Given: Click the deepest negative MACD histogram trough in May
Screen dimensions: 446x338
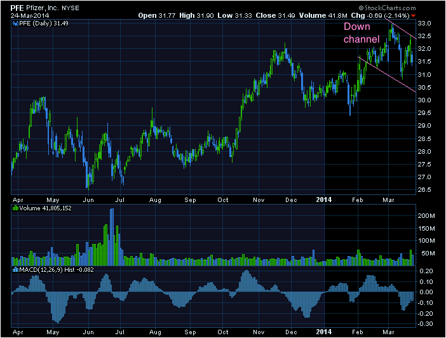Looking at the screenshot, I should 58,308.
